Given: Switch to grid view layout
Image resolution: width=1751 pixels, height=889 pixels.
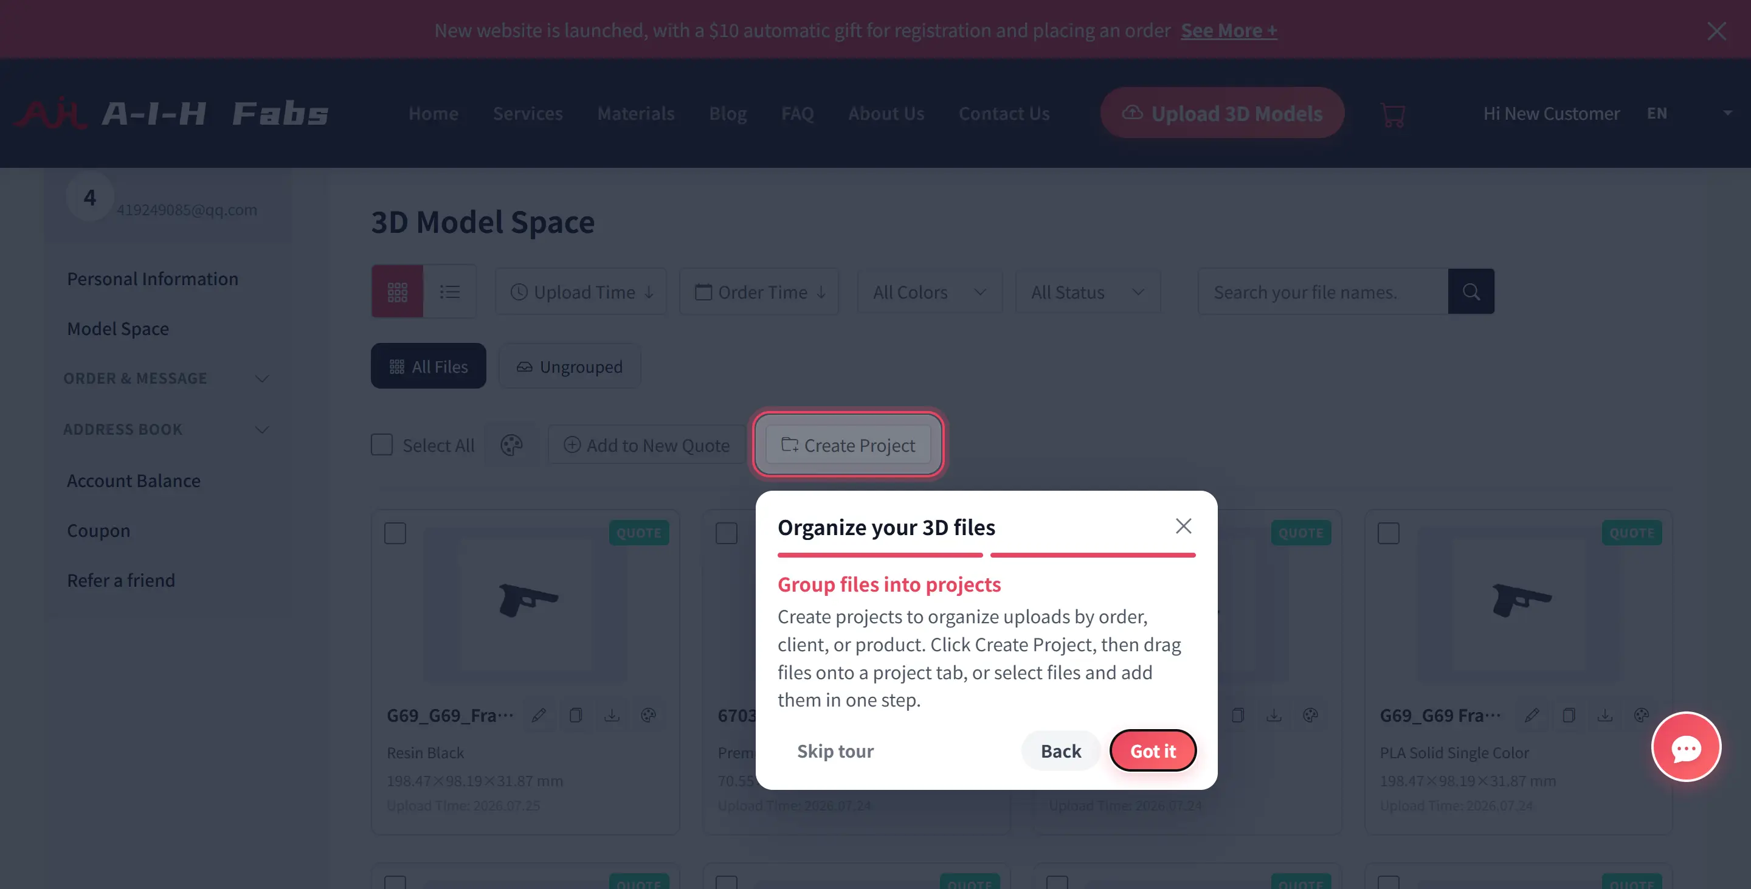Looking at the screenshot, I should click(x=397, y=292).
